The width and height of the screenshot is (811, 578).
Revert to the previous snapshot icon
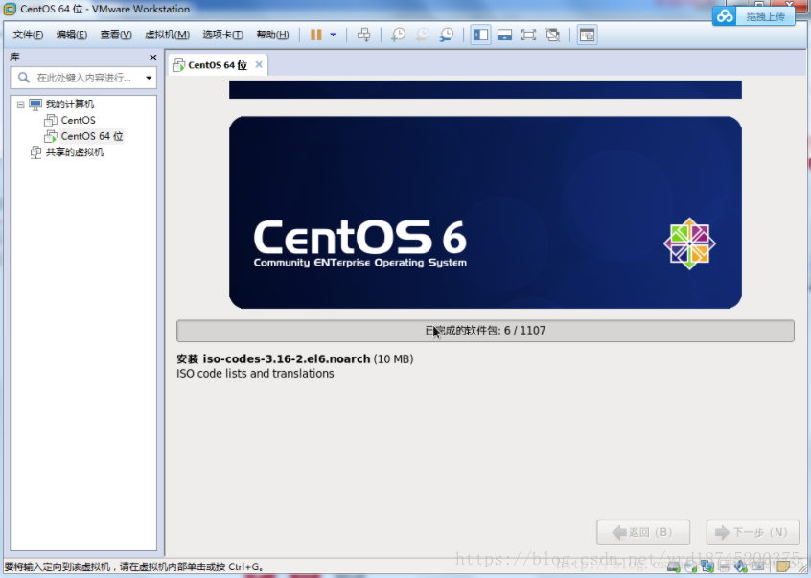[422, 35]
